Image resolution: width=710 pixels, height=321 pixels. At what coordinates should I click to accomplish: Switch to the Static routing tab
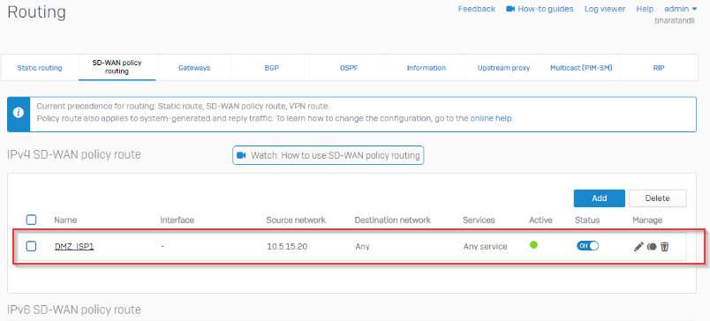click(40, 68)
